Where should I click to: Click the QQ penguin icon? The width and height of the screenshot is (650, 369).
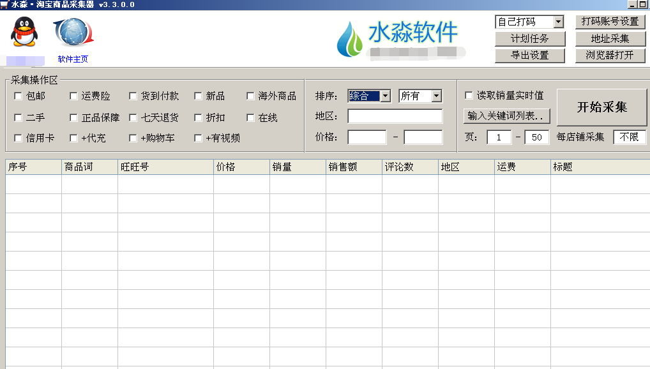[x=24, y=32]
